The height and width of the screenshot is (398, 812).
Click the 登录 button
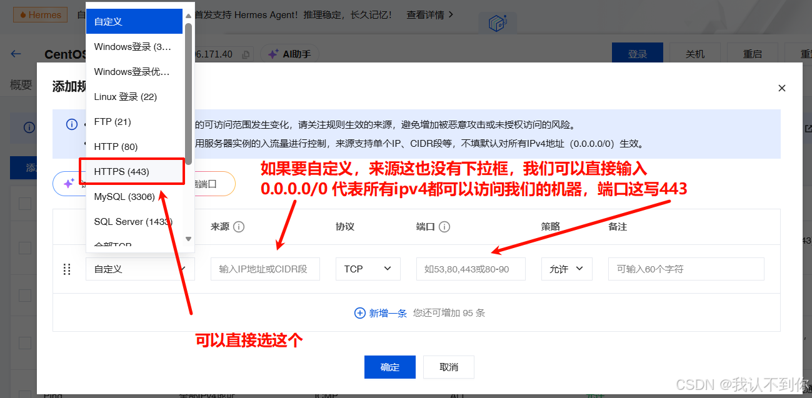tap(638, 54)
